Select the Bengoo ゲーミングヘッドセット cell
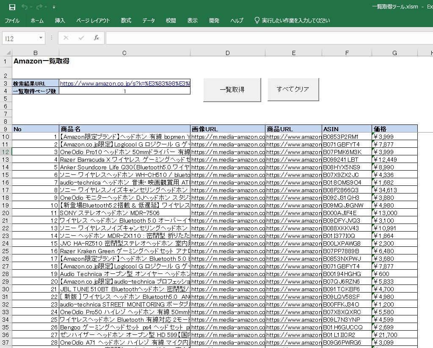 pos(124,327)
